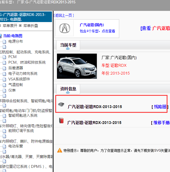Open 驾驶位置记忆系统（DPMS） entry
The height and width of the screenshot is (172, 170).
point(26,166)
